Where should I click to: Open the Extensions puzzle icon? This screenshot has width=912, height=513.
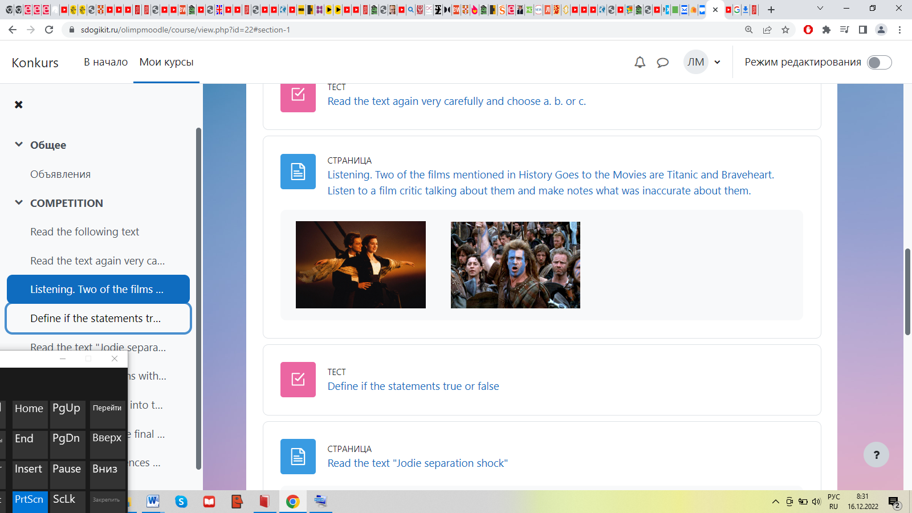[x=826, y=30]
